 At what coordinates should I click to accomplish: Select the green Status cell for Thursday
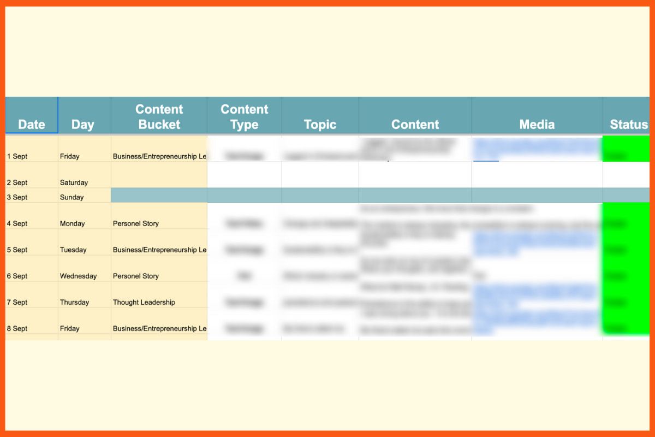pos(627,294)
